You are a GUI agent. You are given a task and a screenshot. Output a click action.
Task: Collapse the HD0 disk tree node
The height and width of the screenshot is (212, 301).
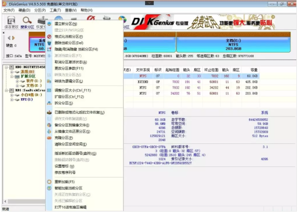(x=6, y=67)
